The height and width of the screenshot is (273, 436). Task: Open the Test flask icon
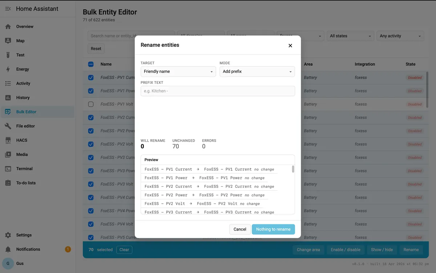click(8, 55)
